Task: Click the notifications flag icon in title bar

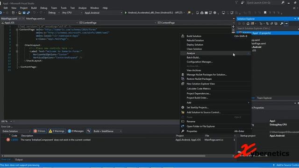Action: coord(236,2)
